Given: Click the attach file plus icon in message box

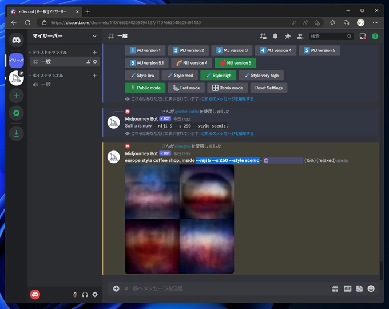Looking at the screenshot, I should pyautogui.click(x=116, y=288).
